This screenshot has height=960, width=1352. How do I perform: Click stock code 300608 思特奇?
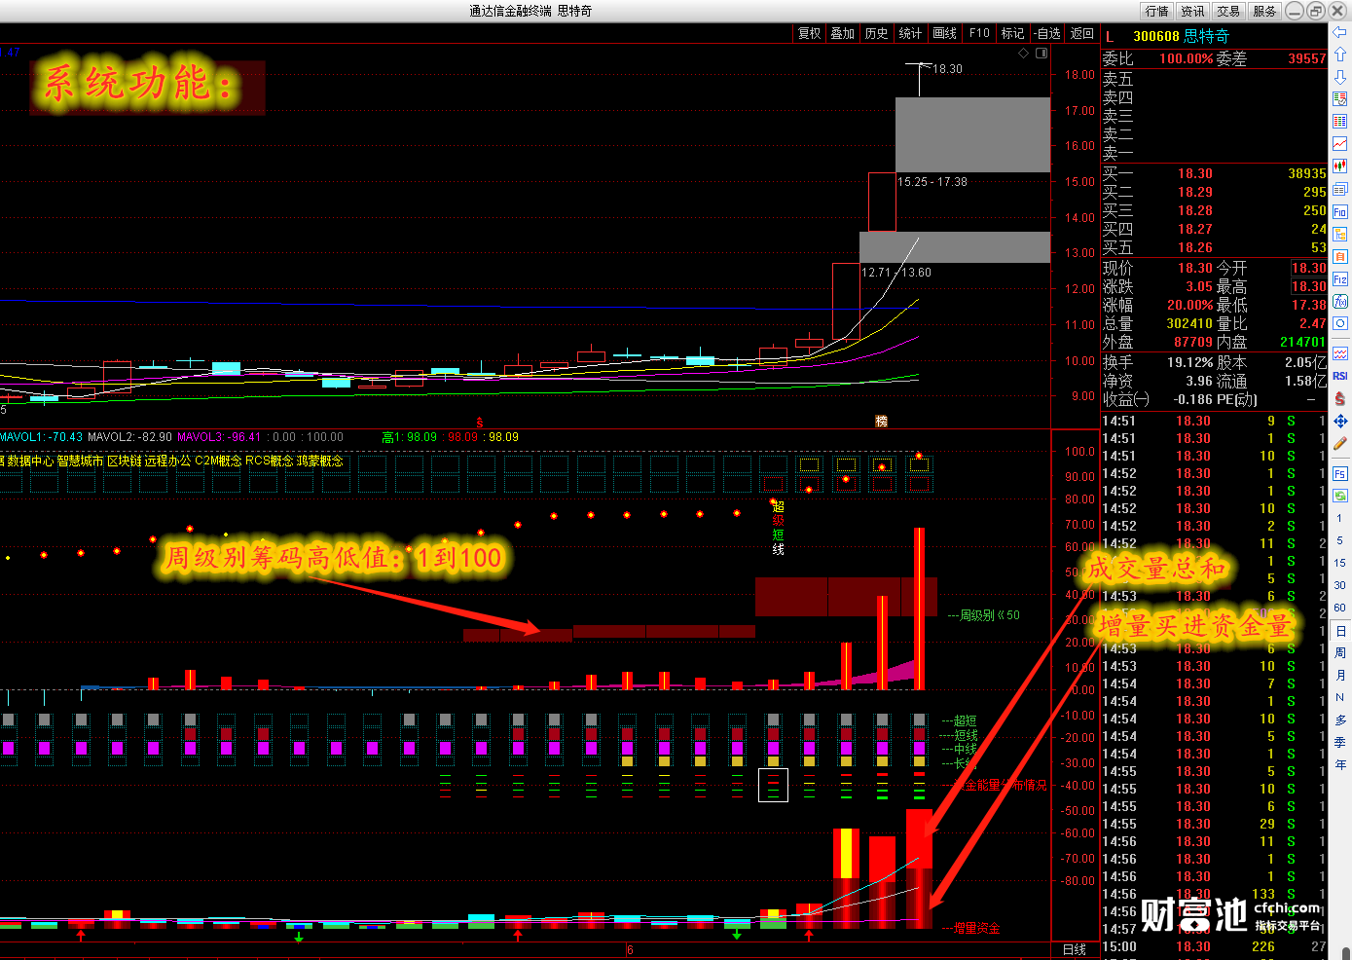(1181, 36)
